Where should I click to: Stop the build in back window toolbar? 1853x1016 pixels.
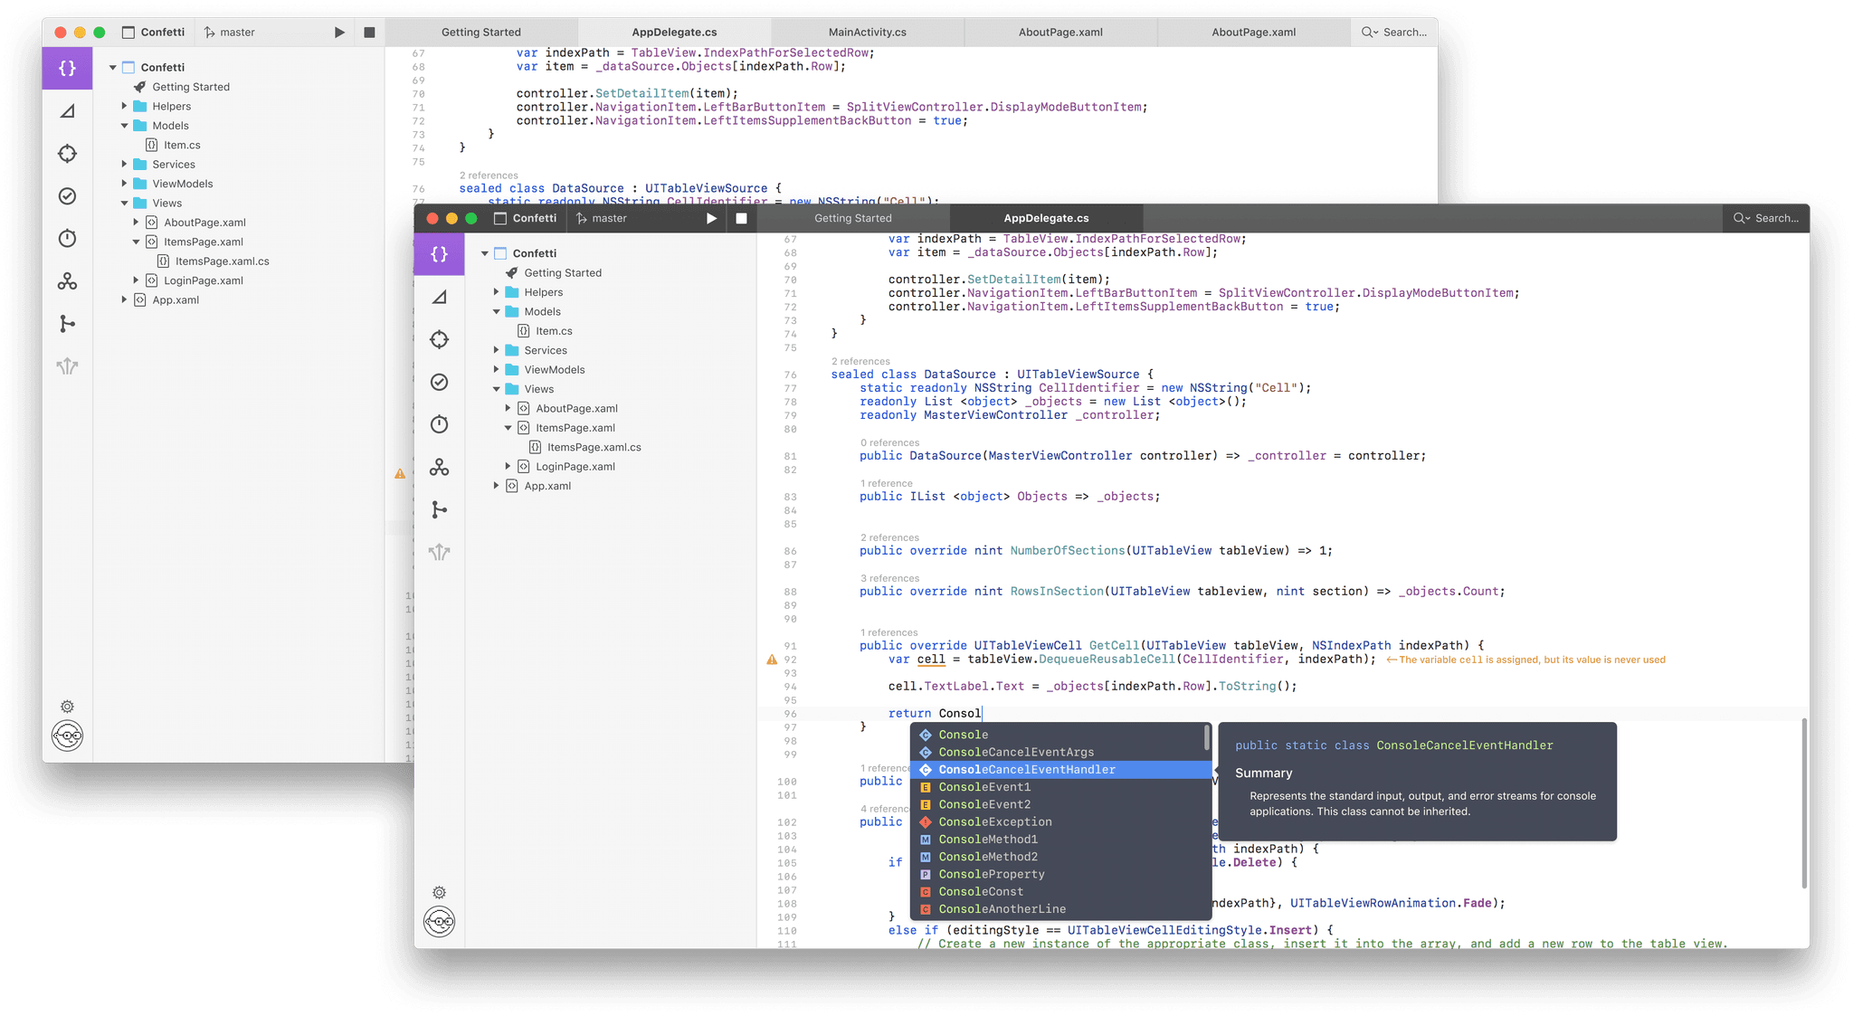(369, 33)
